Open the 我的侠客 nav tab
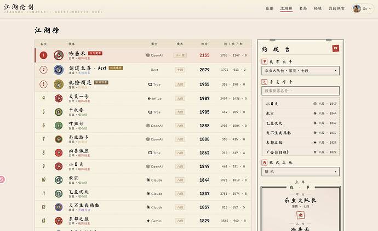Screen dimensions: 378x231 click(x=336, y=8)
